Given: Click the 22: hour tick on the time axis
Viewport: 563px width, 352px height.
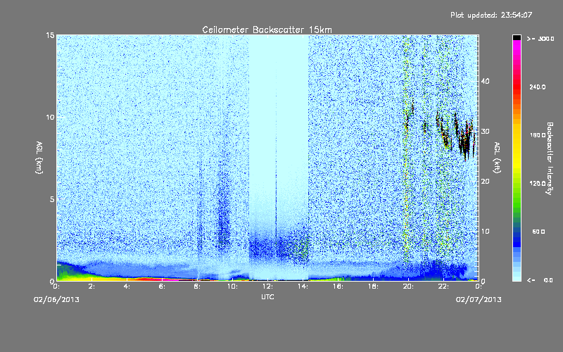Looking at the screenshot, I should point(443,287).
